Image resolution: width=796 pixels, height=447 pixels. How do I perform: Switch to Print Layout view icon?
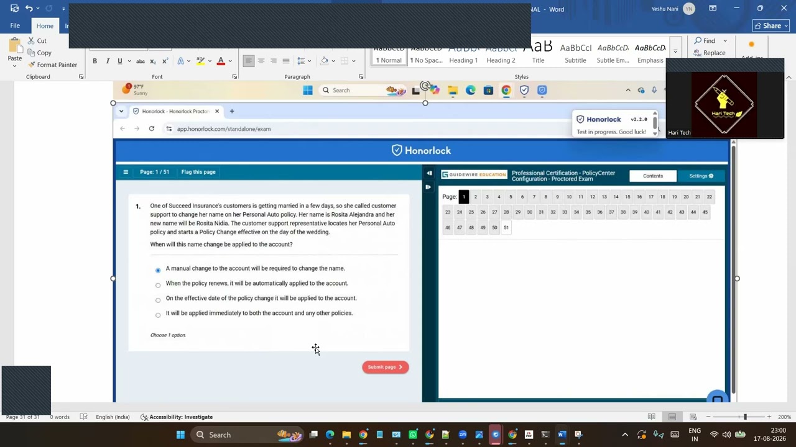(672, 417)
